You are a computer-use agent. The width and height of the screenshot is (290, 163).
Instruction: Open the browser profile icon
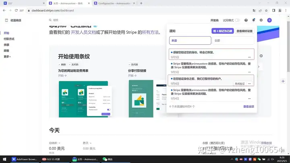pyautogui.click(x=280, y=10)
